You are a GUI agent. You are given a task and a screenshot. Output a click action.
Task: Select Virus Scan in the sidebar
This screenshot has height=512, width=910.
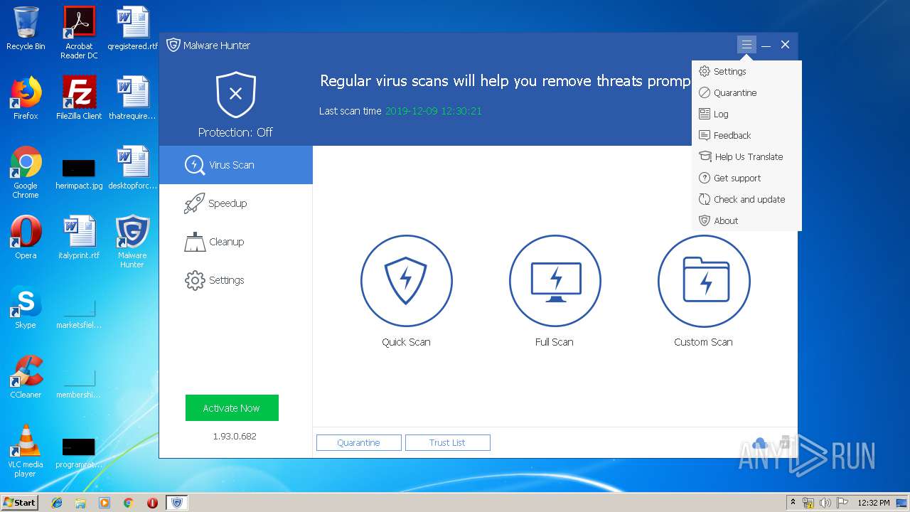click(x=236, y=165)
